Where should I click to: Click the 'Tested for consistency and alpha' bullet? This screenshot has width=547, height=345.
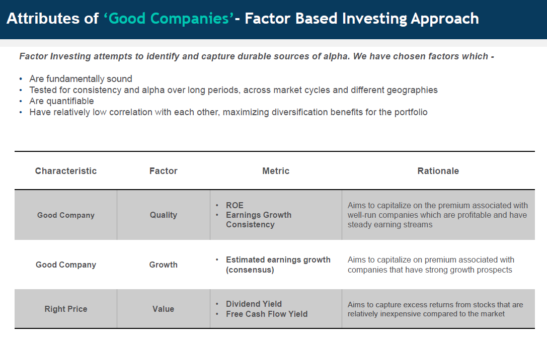pos(233,90)
